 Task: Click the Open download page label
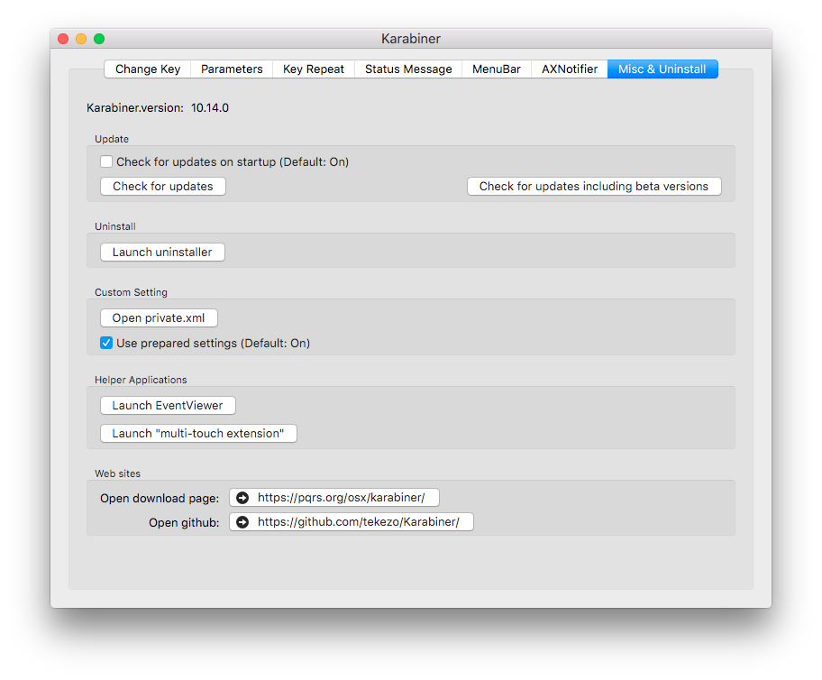click(x=160, y=498)
